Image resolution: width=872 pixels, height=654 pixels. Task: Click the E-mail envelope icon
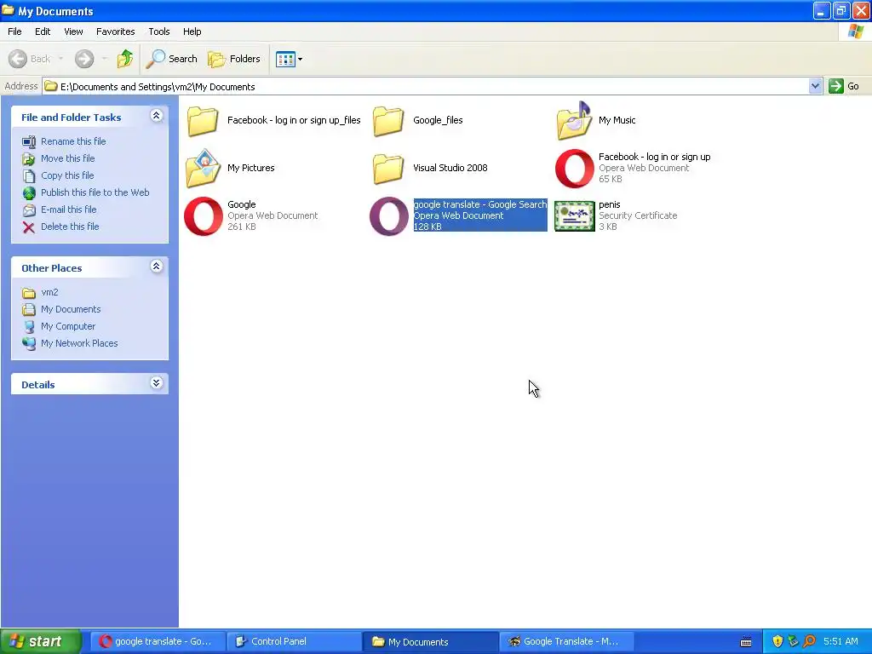click(x=29, y=210)
